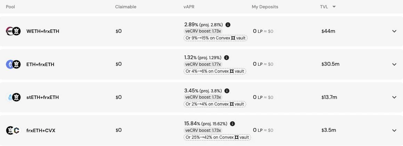
Task: Expand the ETH+frxETH pool row chevron
Action: [x=394, y=64]
